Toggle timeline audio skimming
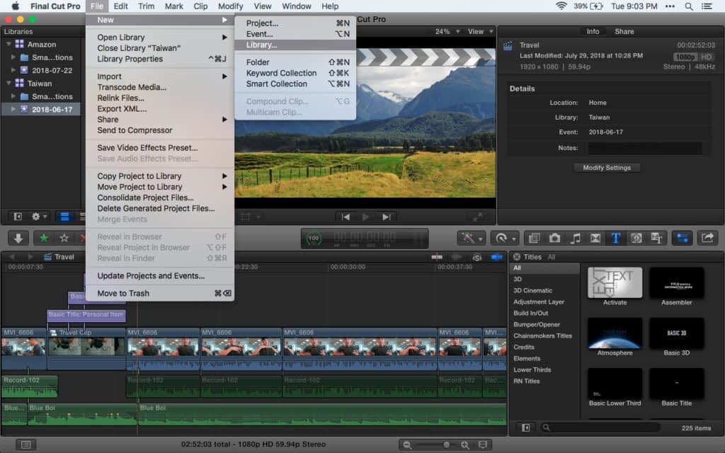Image resolution: width=725 pixels, height=453 pixels. [x=457, y=257]
